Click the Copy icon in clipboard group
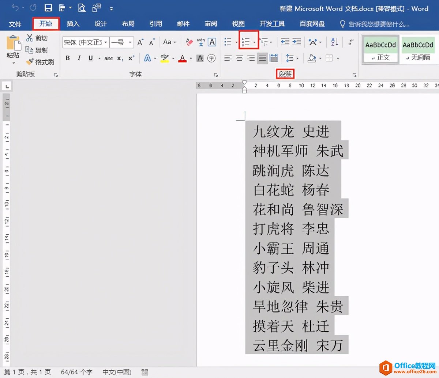The image size is (439, 378). pyautogui.click(x=30, y=50)
